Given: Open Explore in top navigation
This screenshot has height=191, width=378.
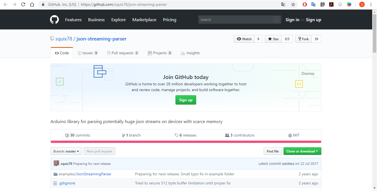Looking at the screenshot, I should (x=119, y=20).
